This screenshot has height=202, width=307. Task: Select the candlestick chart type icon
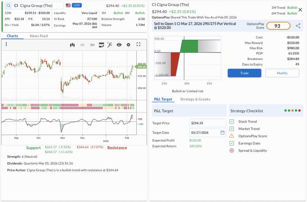pos(72,45)
